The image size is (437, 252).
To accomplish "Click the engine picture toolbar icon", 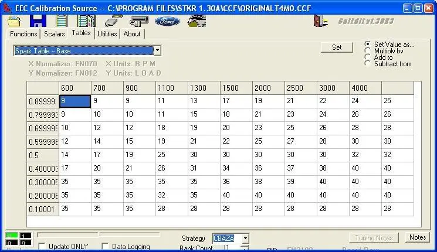I will 197,21.
